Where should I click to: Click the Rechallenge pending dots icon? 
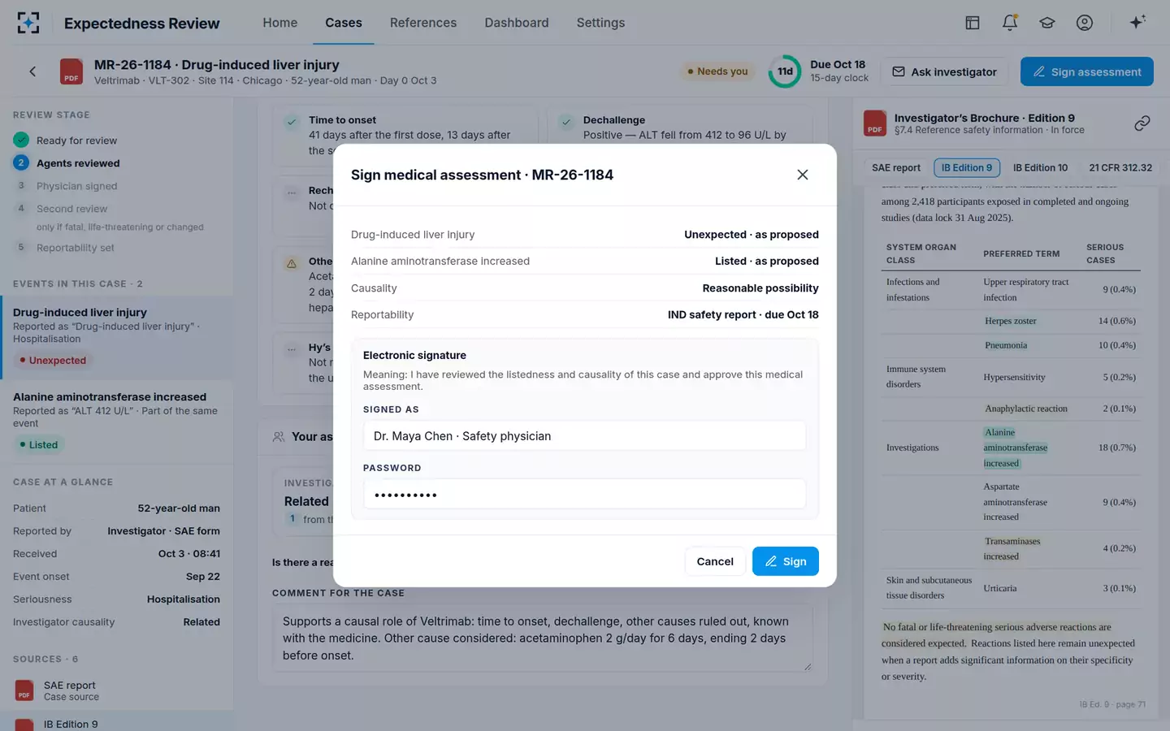coord(291,193)
